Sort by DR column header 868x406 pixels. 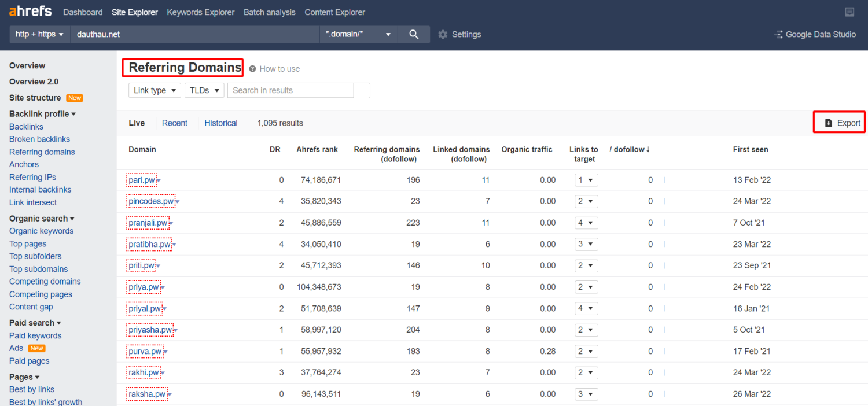pyautogui.click(x=275, y=149)
